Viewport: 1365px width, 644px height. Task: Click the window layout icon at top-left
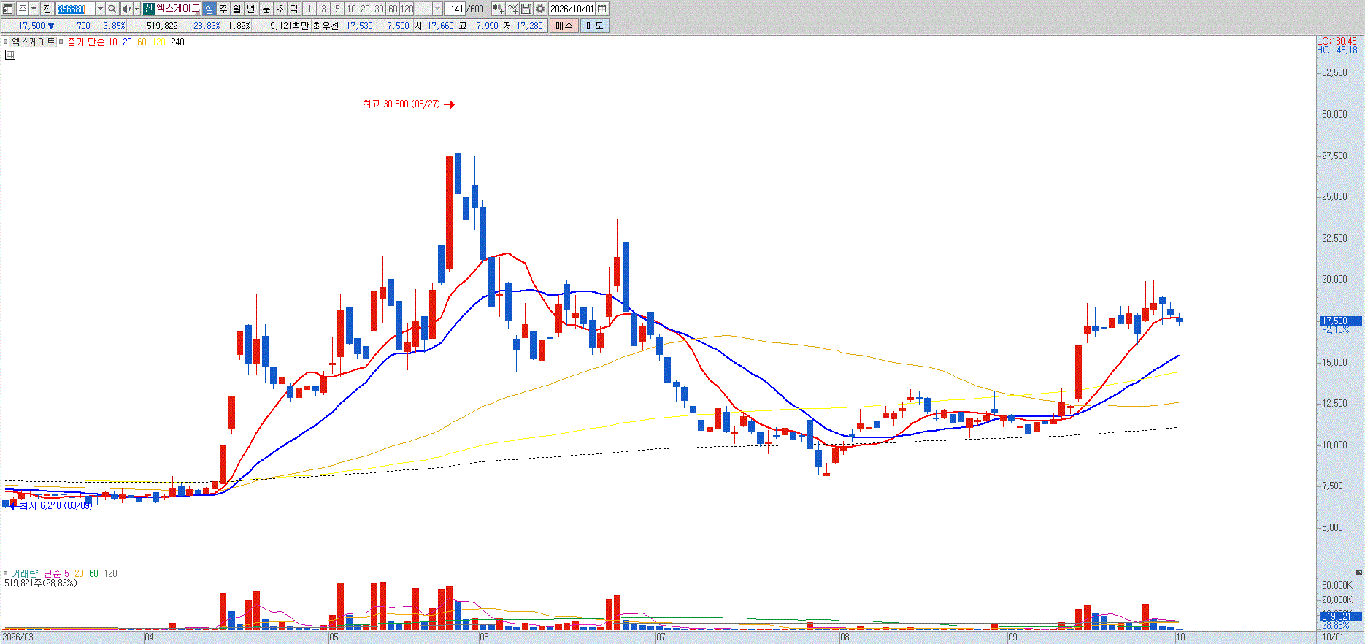[8, 9]
